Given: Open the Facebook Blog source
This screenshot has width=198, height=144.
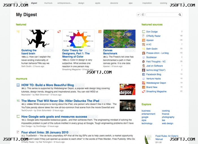Looking at the screenshot, I should click(x=154, y=74).
